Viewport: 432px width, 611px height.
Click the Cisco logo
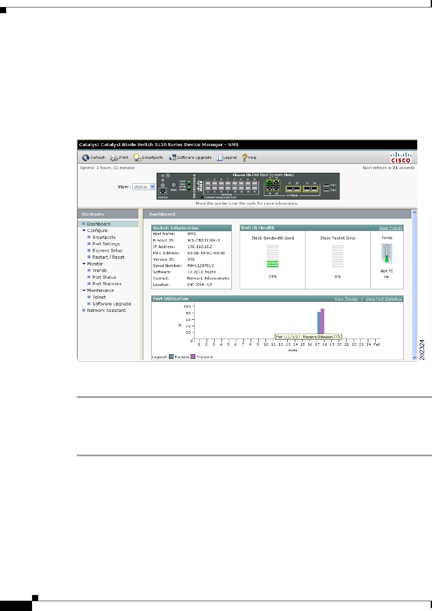click(x=401, y=158)
